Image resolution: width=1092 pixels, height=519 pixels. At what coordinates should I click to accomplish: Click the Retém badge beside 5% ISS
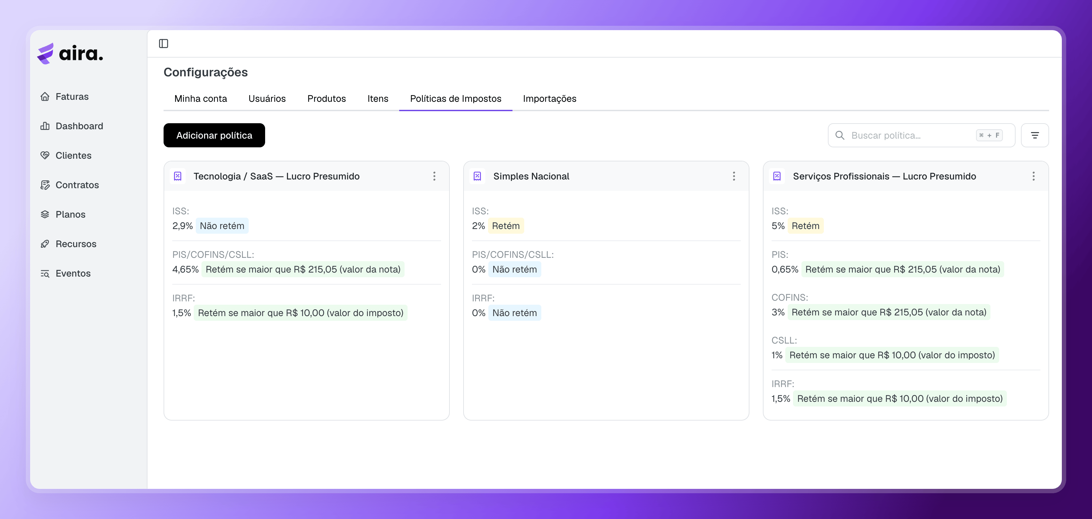(805, 226)
